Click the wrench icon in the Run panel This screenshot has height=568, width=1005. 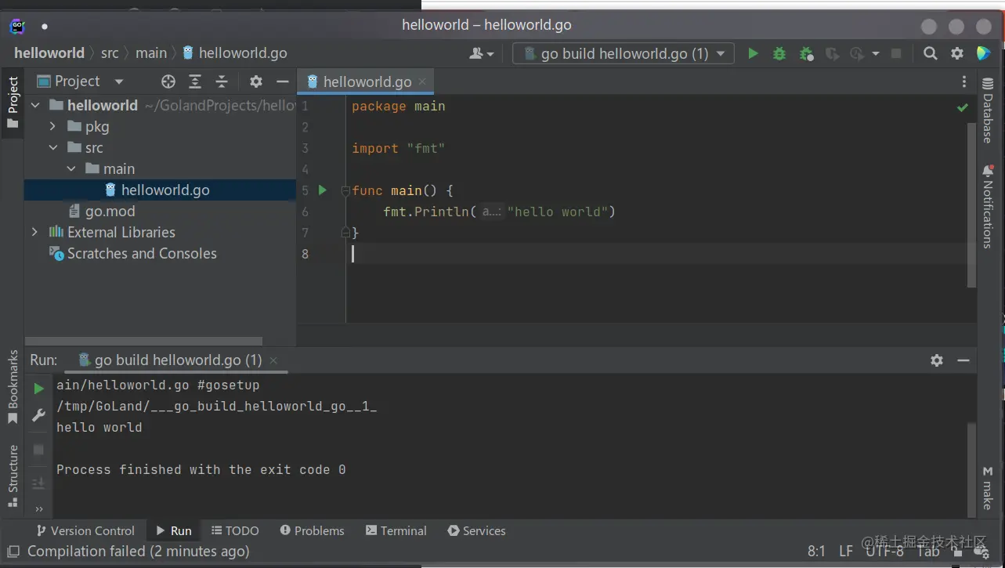[38, 415]
